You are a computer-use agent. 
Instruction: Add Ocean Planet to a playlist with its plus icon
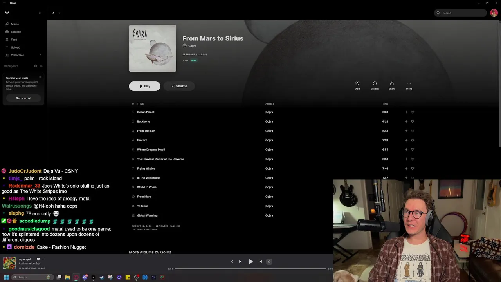[406, 112]
